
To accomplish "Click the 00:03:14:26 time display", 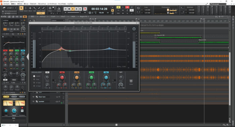I will 99,9.
